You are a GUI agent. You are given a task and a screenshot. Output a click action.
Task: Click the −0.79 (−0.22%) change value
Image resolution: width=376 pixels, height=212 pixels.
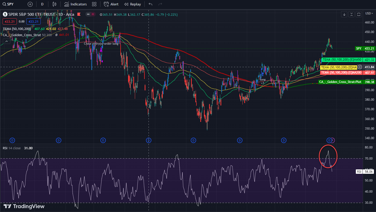coord(166,14)
